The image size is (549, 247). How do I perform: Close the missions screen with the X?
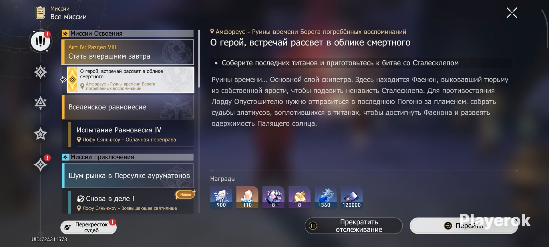coord(512,13)
